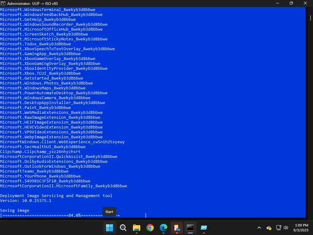Image resolution: width=313 pixels, height=235 pixels.
Task: Click the Microsoft.Getstarted line
Action: [42, 78]
